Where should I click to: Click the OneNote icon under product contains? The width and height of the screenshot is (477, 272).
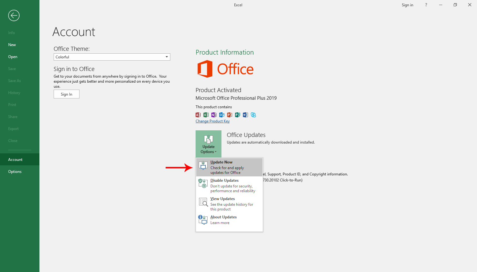tap(214, 115)
